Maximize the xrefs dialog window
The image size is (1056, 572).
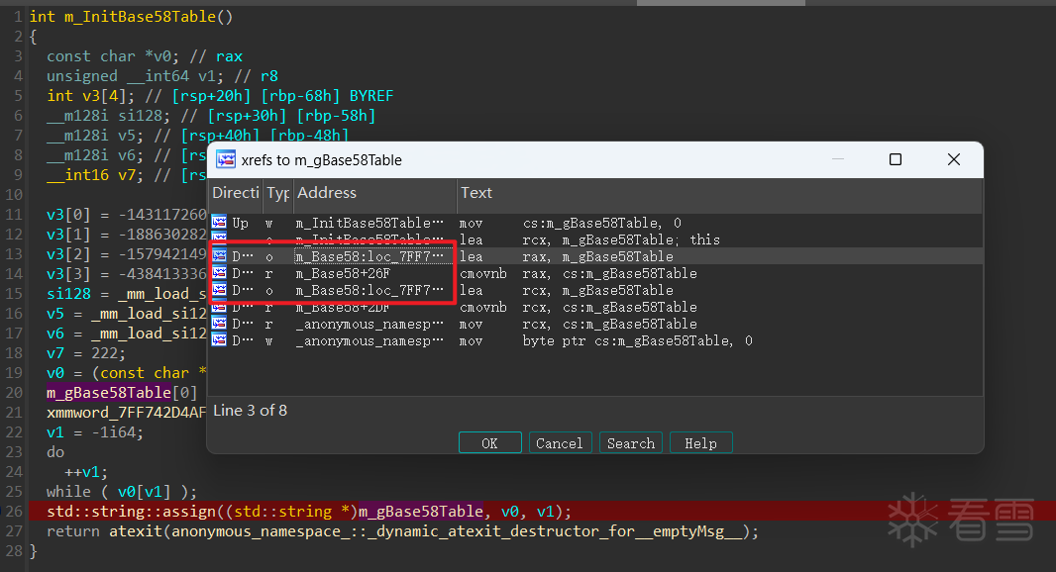pyautogui.click(x=896, y=159)
